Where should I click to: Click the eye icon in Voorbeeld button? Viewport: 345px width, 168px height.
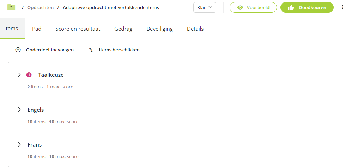[240, 8]
